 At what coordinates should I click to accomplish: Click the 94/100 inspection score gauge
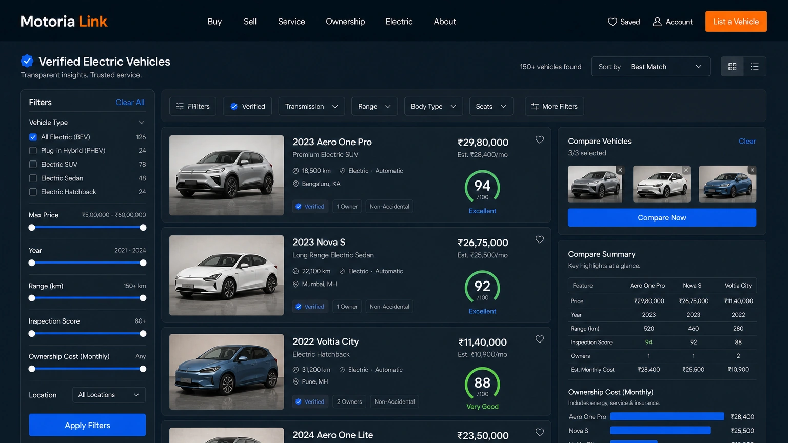(x=482, y=187)
